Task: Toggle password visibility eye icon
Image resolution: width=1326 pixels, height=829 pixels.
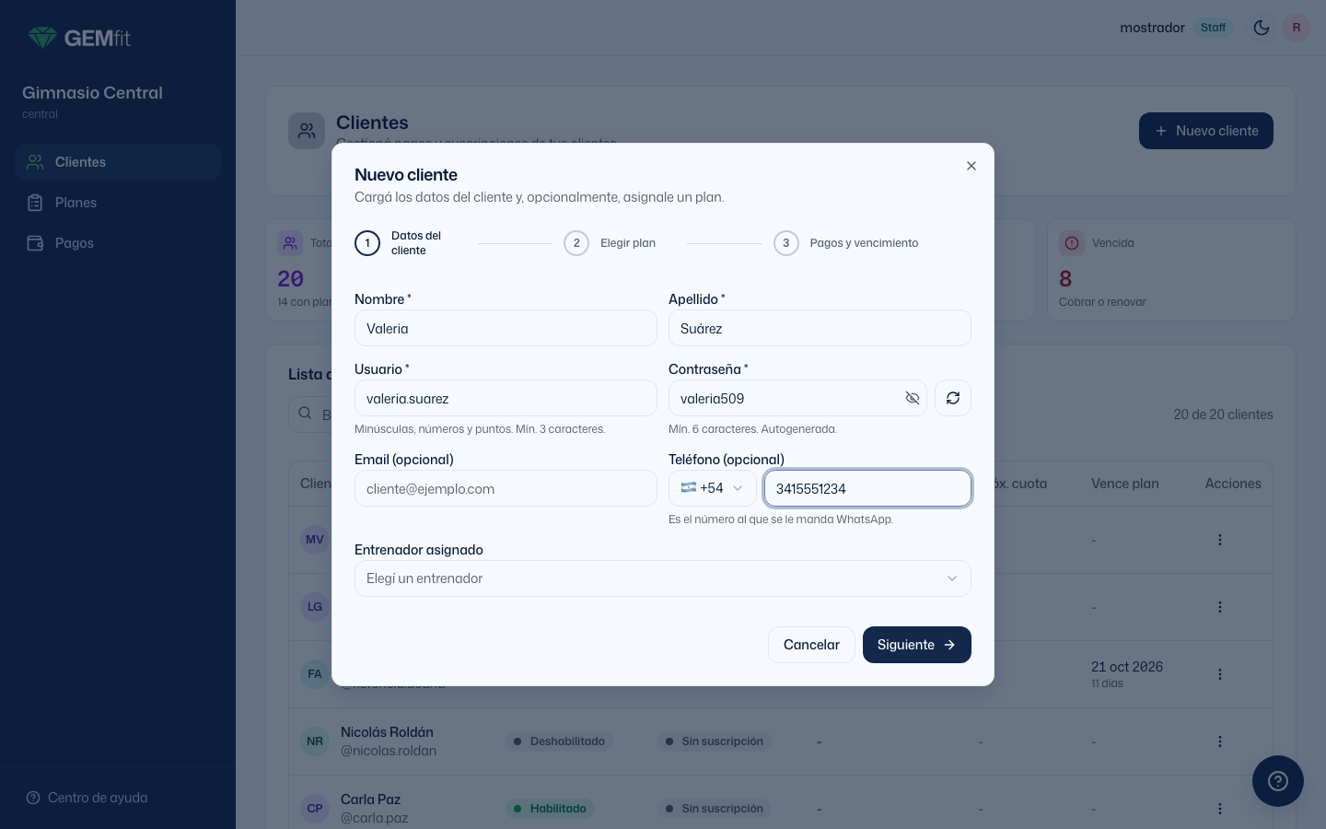Action: 913,398
